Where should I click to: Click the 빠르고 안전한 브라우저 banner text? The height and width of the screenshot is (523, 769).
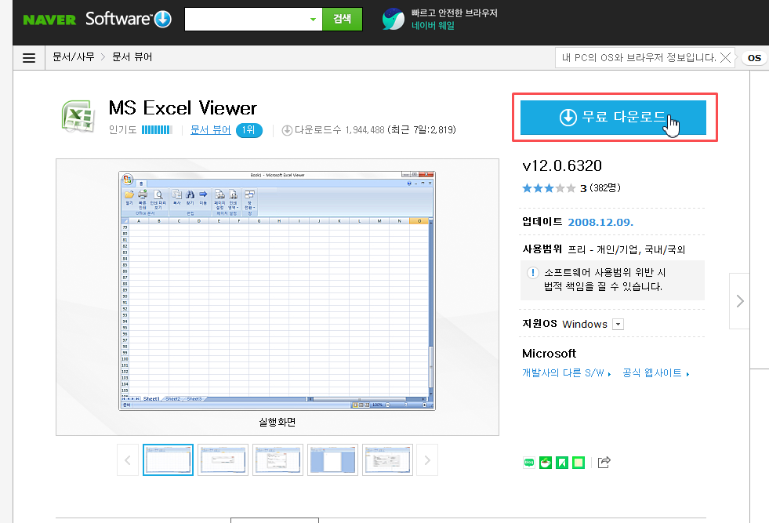(x=454, y=13)
